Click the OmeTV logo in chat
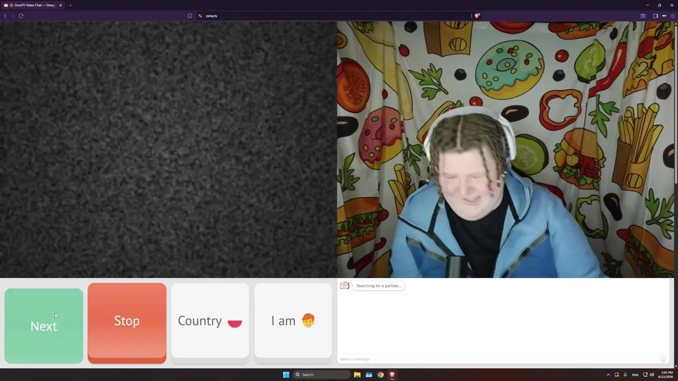678x381 pixels. click(x=345, y=286)
